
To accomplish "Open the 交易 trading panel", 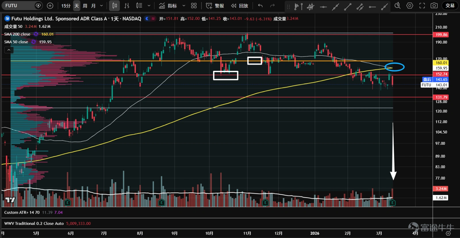I will 450,5.
